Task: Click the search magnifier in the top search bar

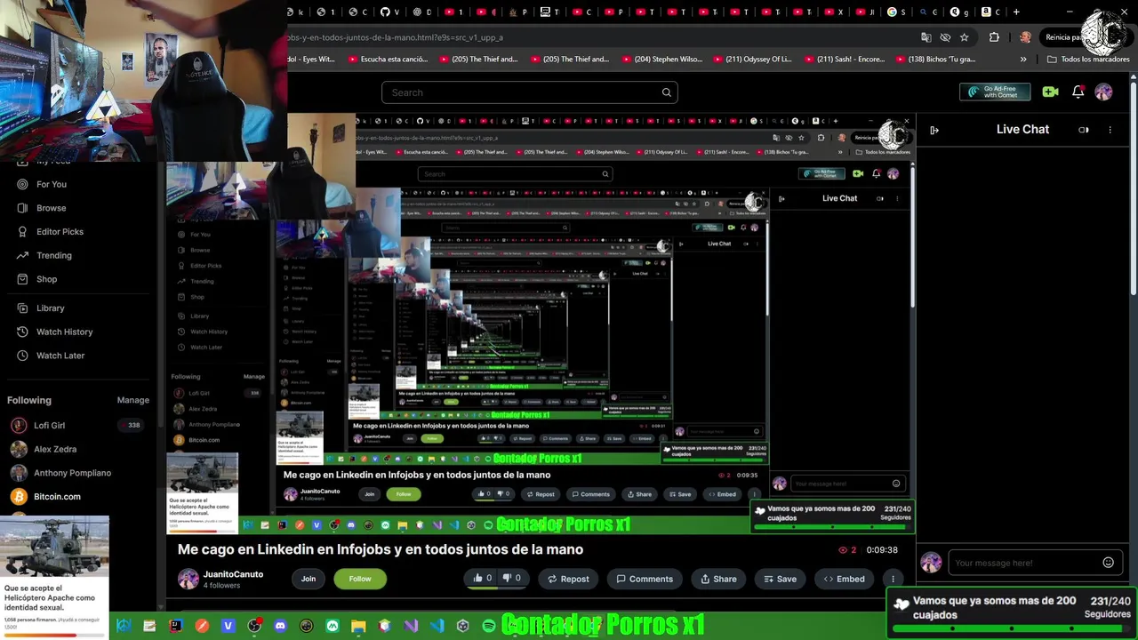Action: tap(666, 92)
